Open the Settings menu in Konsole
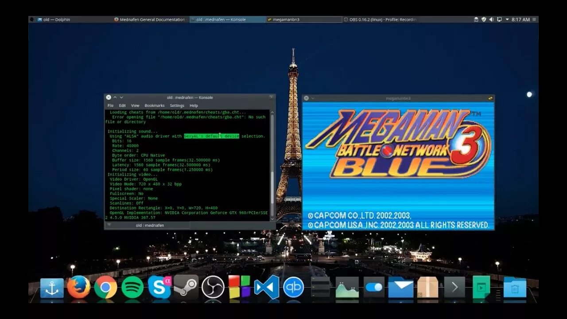 click(x=177, y=105)
